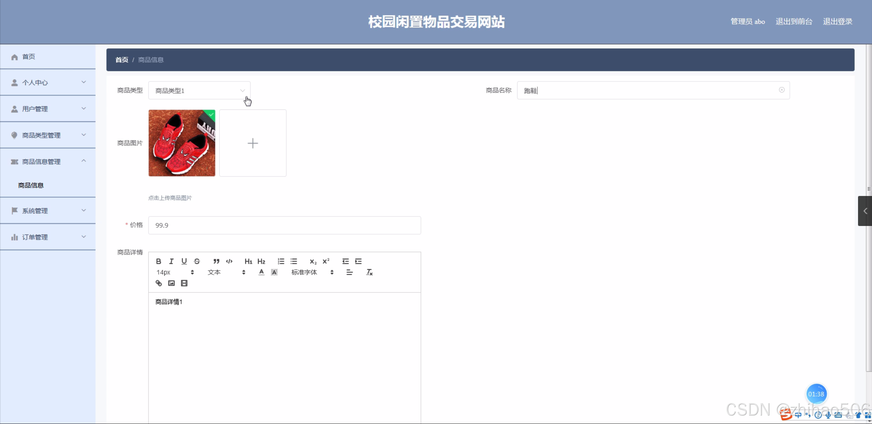872x424 pixels.
Task: Toggle underline formatting
Action: tap(184, 261)
